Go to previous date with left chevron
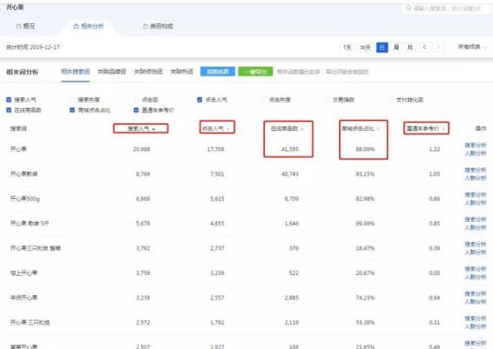Image resolution: width=493 pixels, height=349 pixels. [x=424, y=48]
